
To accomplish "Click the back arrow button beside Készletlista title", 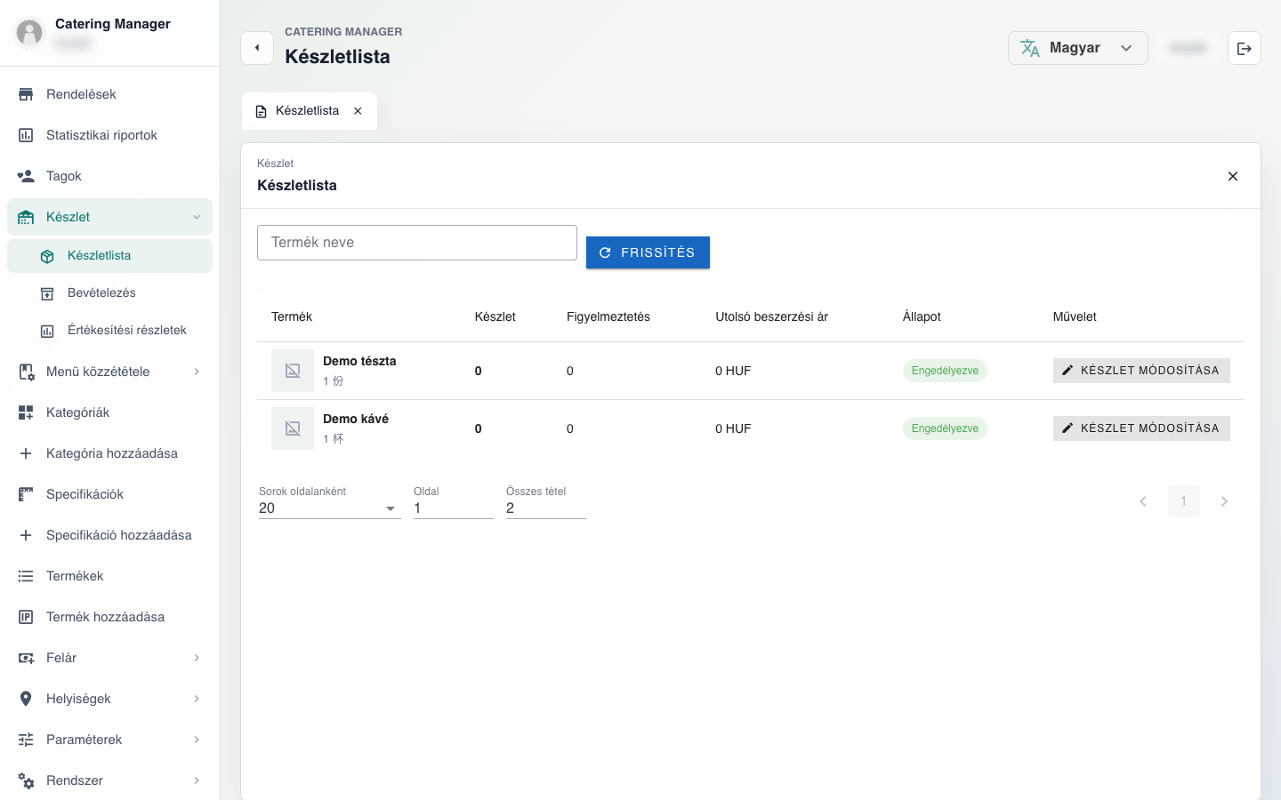I will click(x=257, y=48).
